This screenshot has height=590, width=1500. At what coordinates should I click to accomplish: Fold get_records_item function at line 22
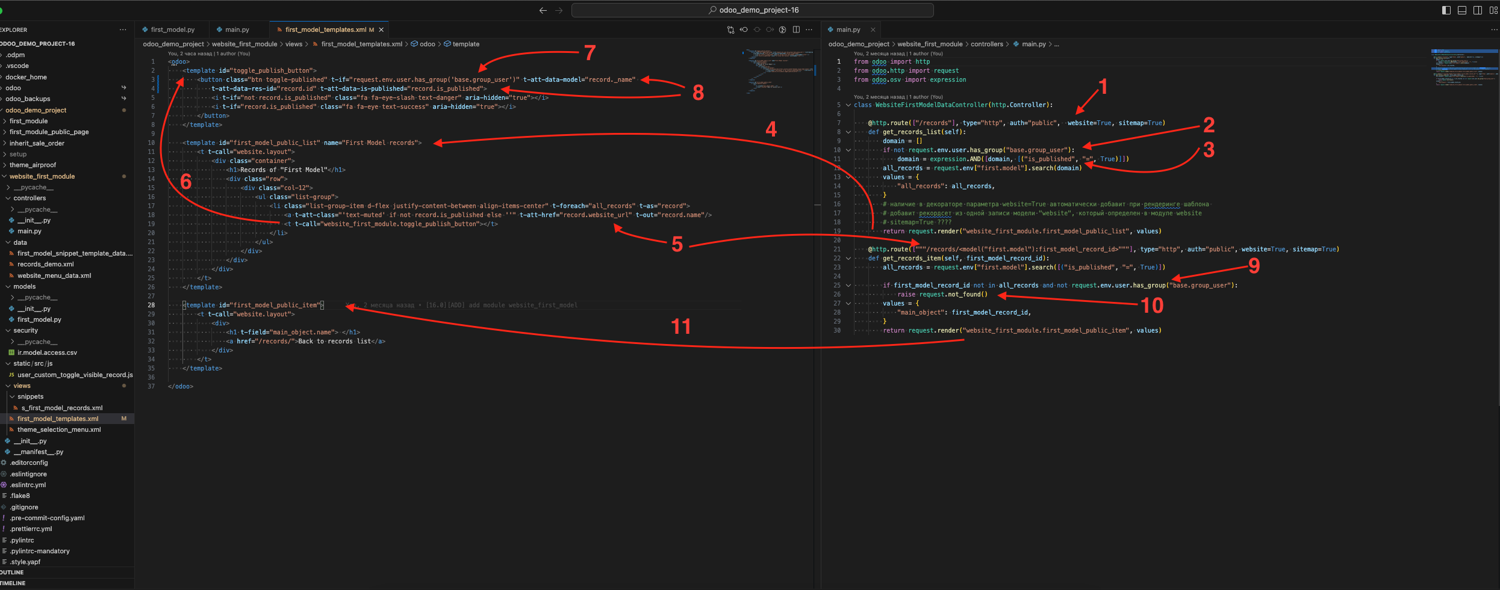[848, 258]
